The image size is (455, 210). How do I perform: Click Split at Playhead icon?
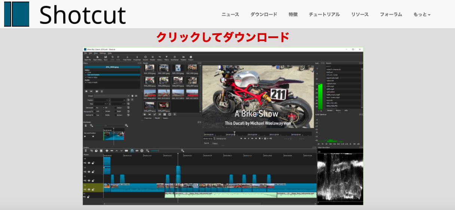pyautogui.click(x=126, y=151)
